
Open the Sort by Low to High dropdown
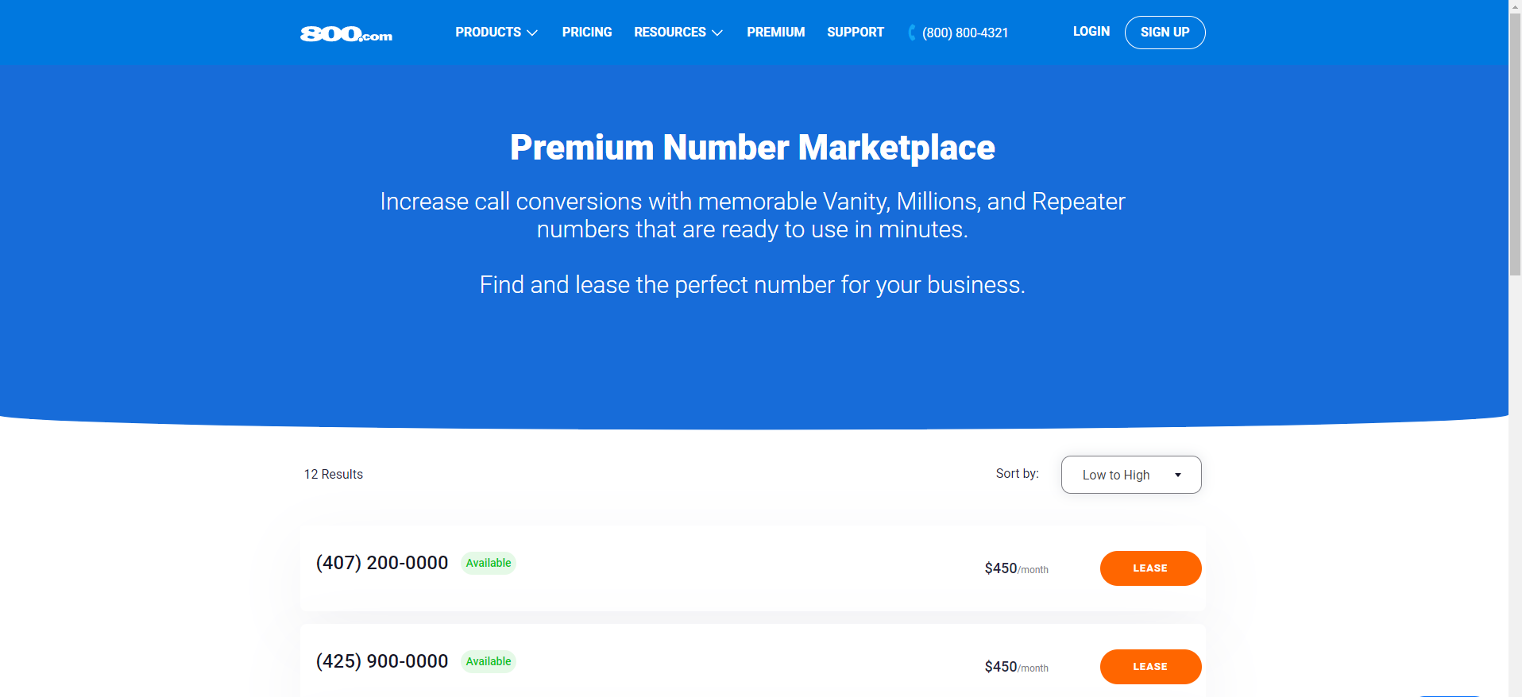pyautogui.click(x=1130, y=474)
